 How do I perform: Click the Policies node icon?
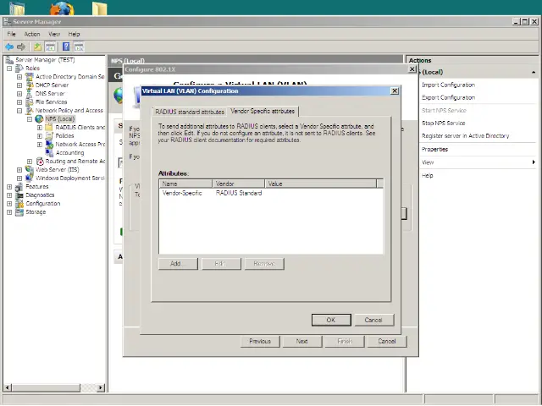coord(49,135)
